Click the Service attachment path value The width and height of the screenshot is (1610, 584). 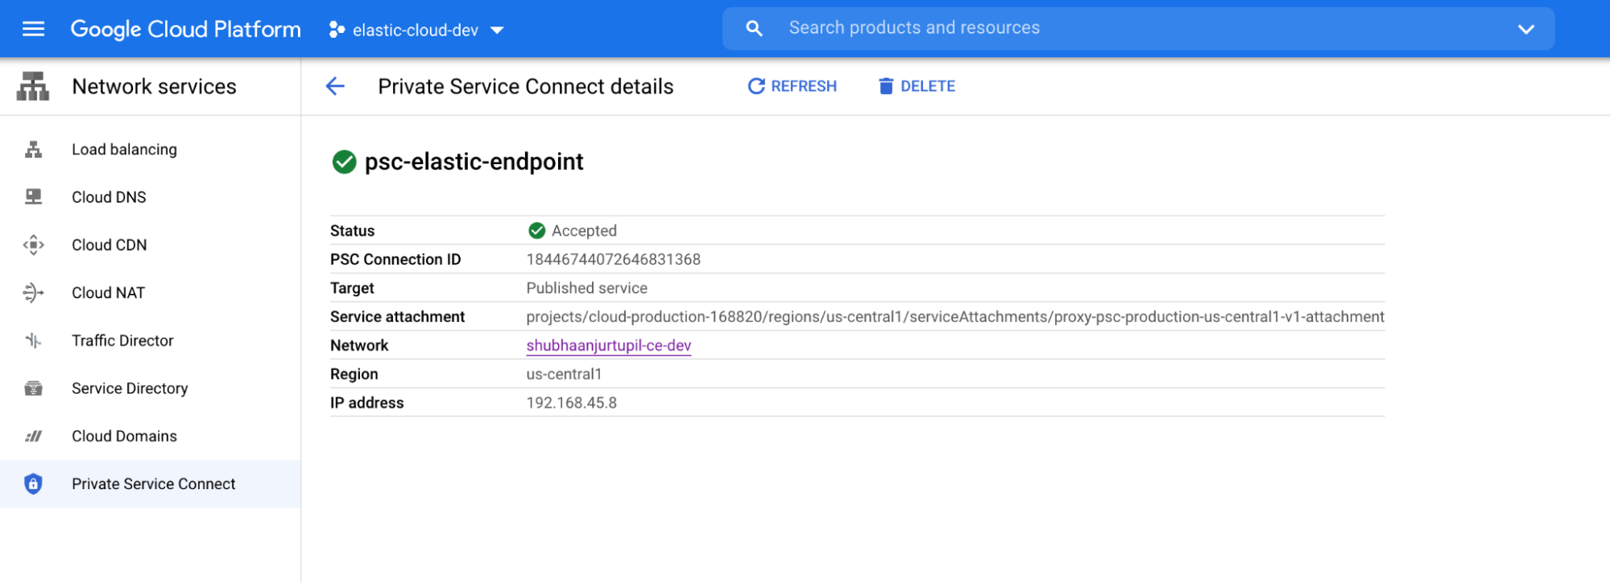955,317
